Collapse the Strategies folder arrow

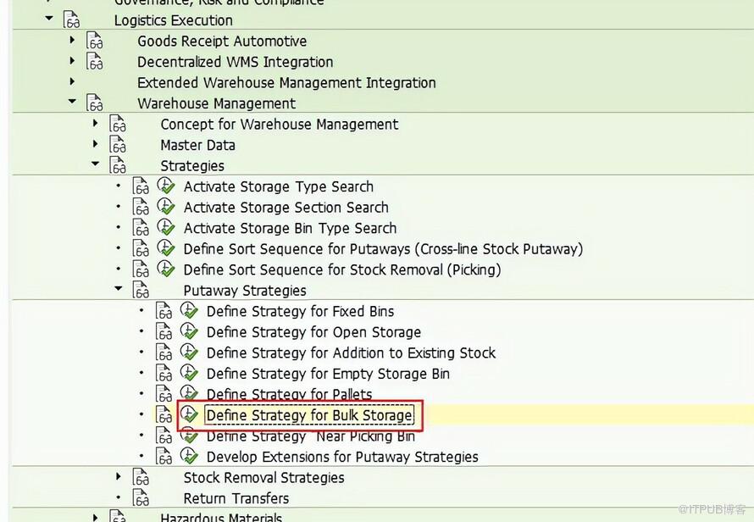click(x=95, y=164)
